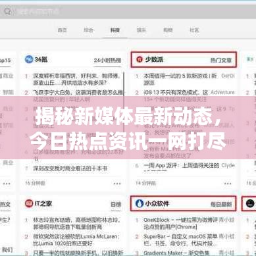Select the 科技 tab
Image resolution: width=256 pixels, height=256 pixels.
point(115,30)
